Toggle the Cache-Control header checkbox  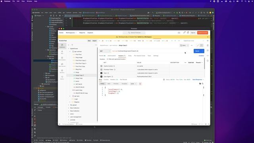102,66
